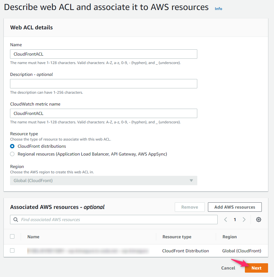Go to previous page arrow
Image resolution: width=274 pixels, height=277 pixels.
(225, 220)
